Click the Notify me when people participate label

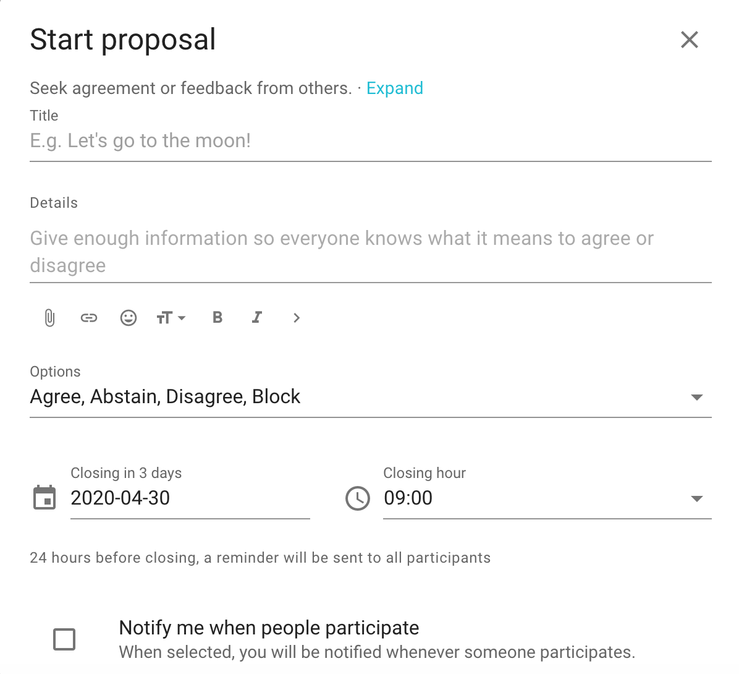click(x=269, y=628)
